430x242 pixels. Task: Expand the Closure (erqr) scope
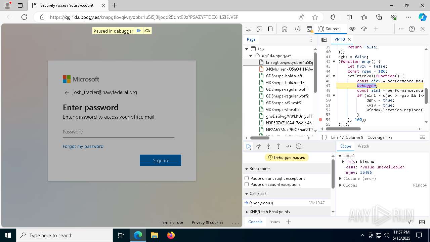(340, 178)
